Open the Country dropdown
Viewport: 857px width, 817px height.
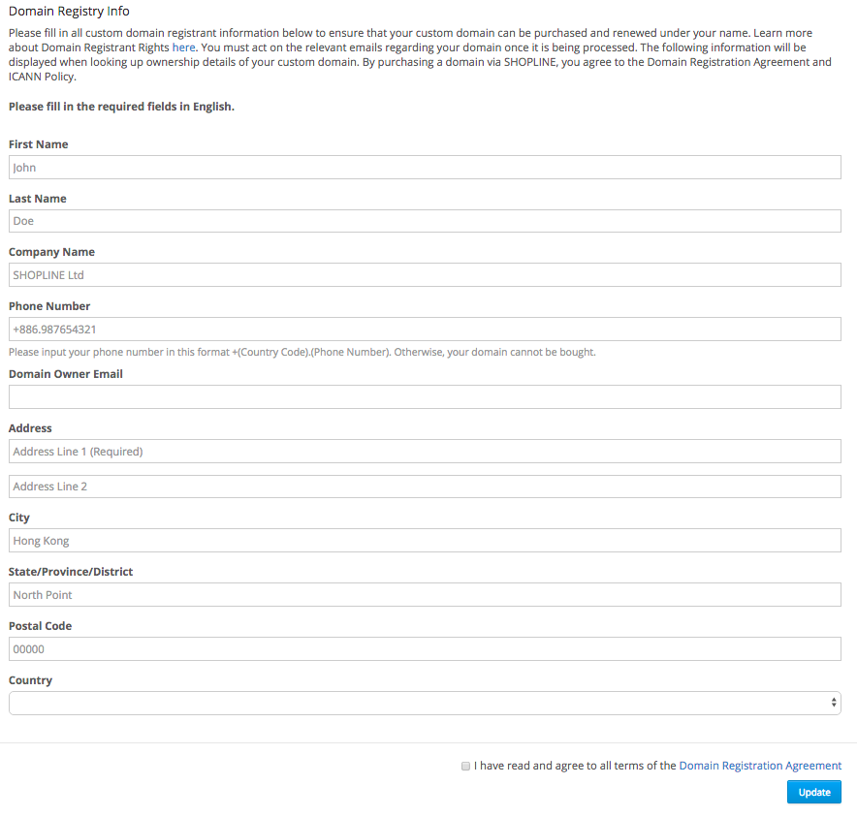click(425, 703)
